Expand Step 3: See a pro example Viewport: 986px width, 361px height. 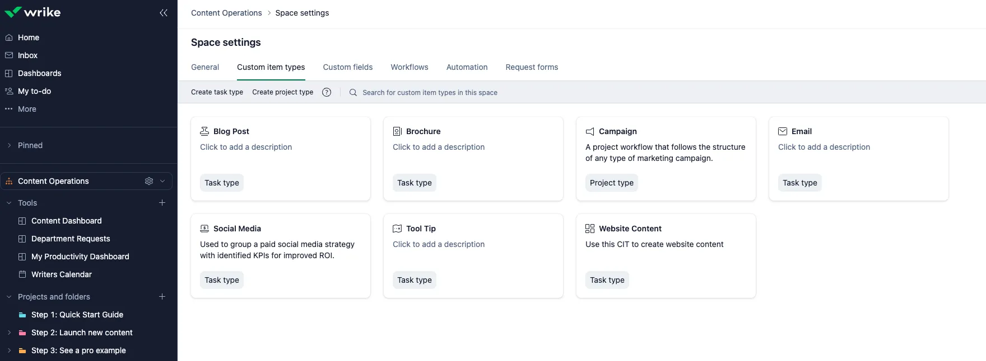9,350
